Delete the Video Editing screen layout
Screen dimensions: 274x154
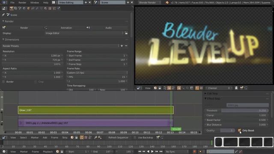90,3
